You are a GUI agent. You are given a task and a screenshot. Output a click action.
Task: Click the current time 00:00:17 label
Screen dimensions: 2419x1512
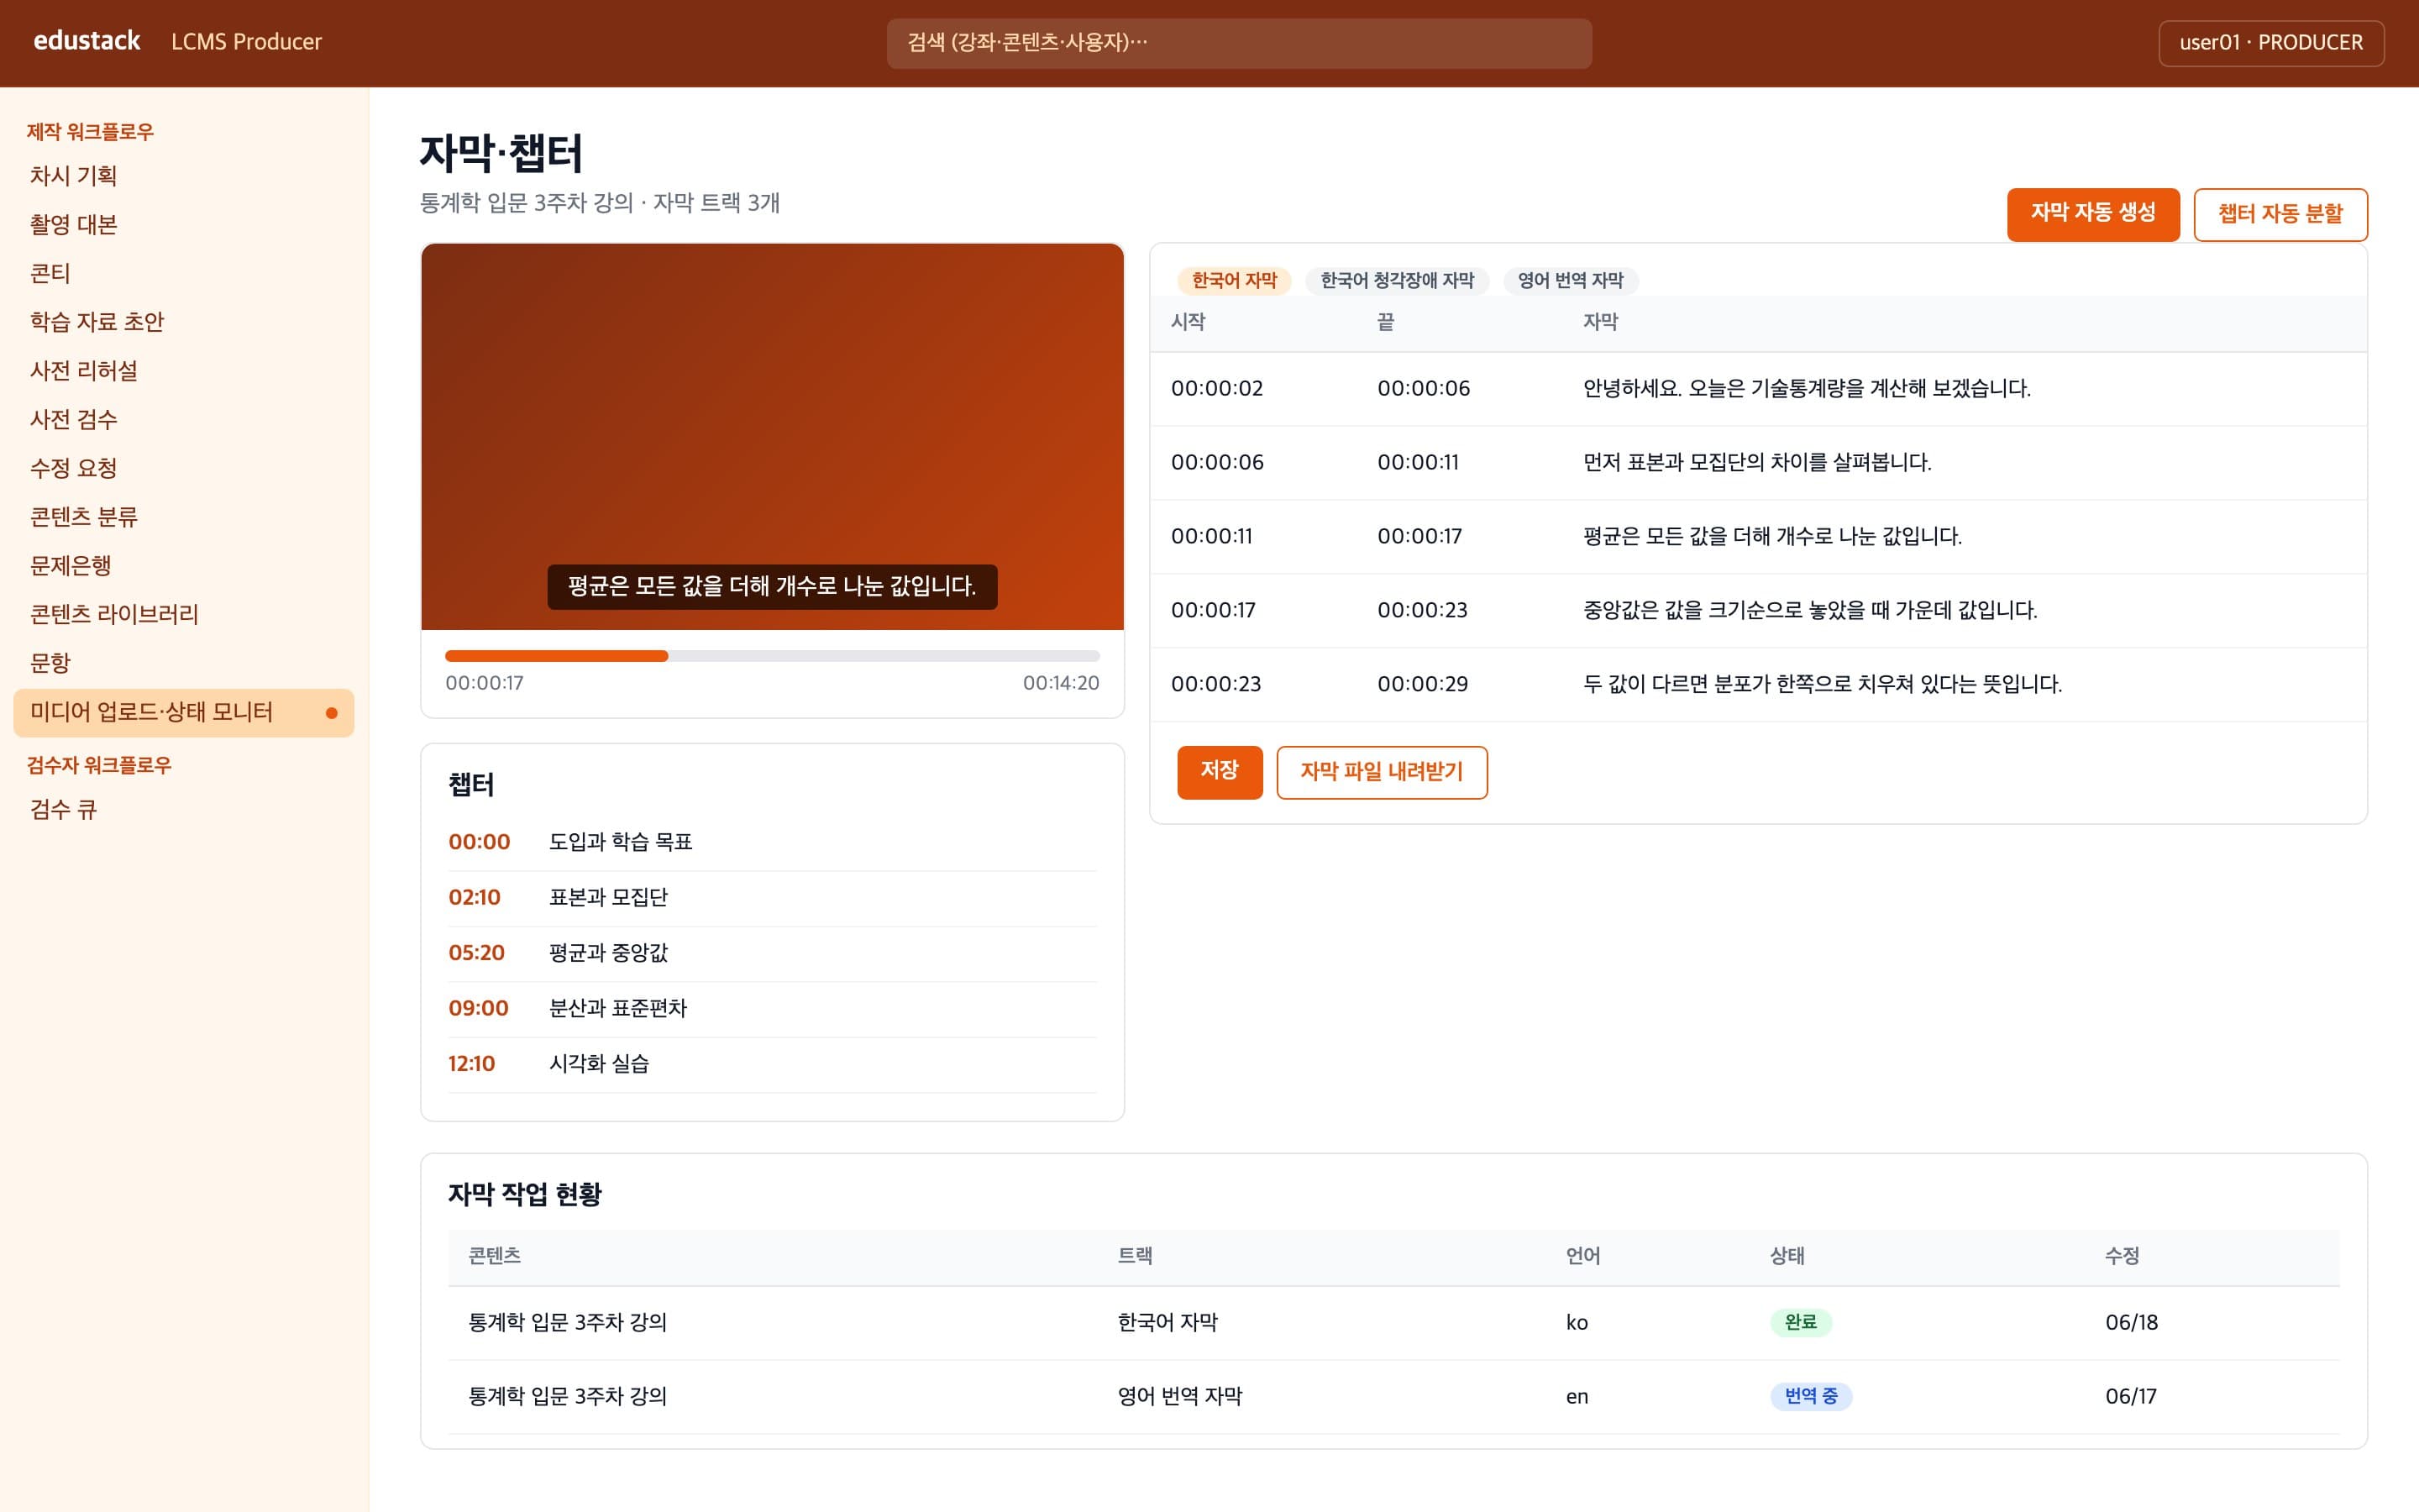485,683
